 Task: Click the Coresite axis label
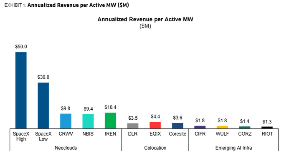click(177, 134)
